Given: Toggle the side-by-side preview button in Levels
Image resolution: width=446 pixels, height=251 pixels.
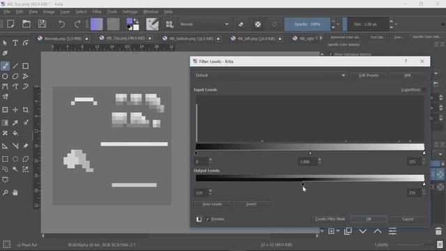Looking at the screenshot, I should 199,219.
